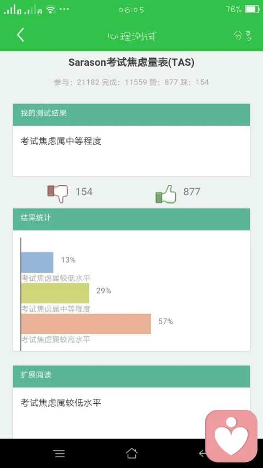
Task: Tap the thumbs-down icon
Action: (x=58, y=194)
